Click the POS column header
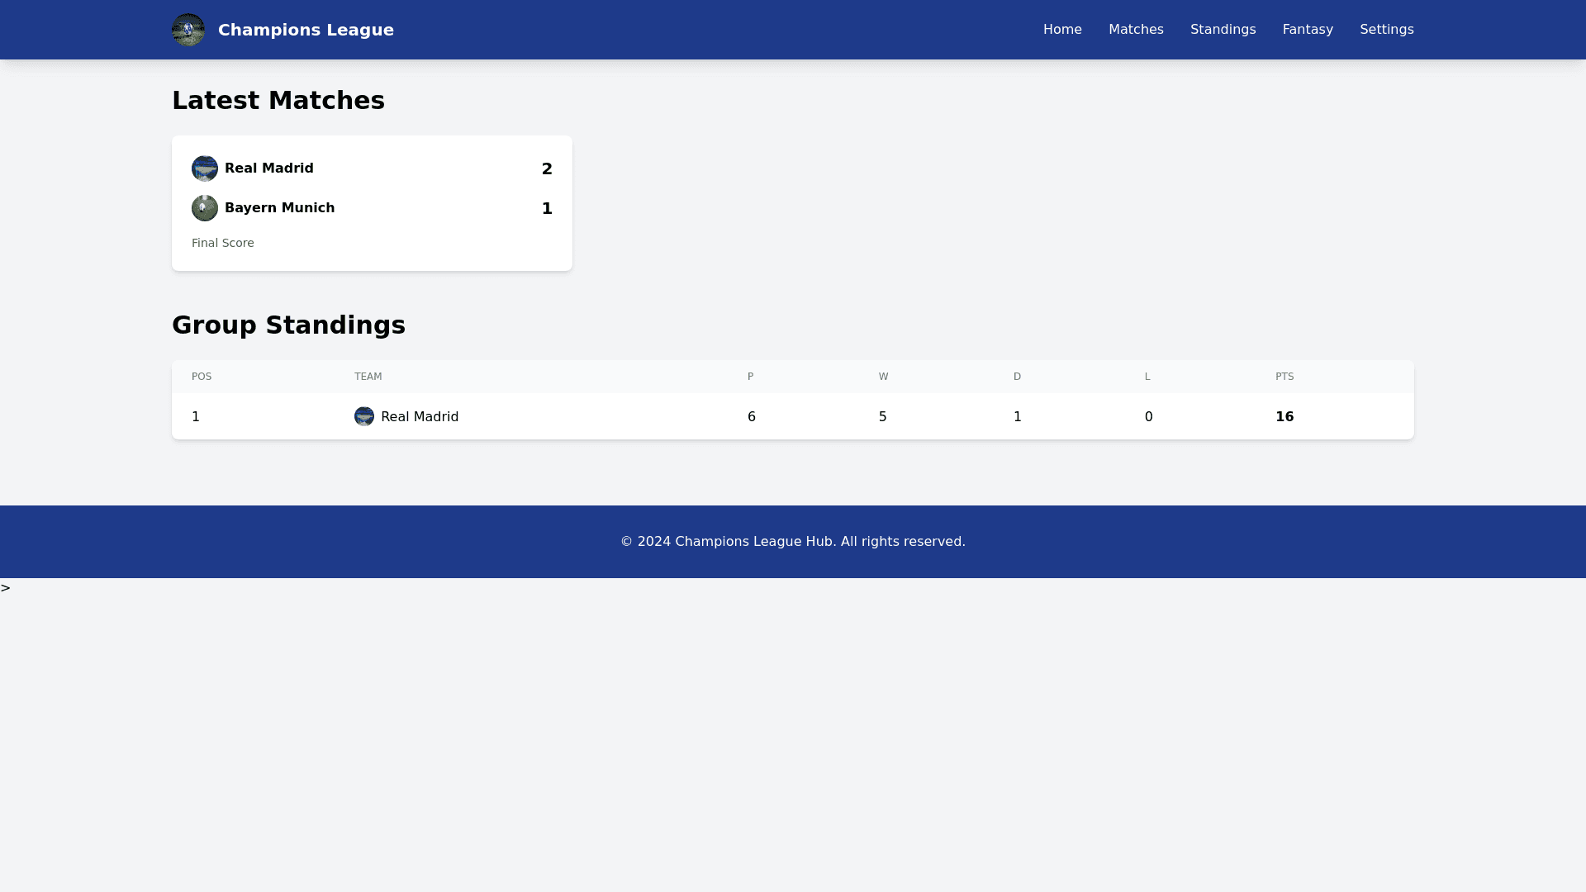1586x892 pixels. click(x=202, y=377)
